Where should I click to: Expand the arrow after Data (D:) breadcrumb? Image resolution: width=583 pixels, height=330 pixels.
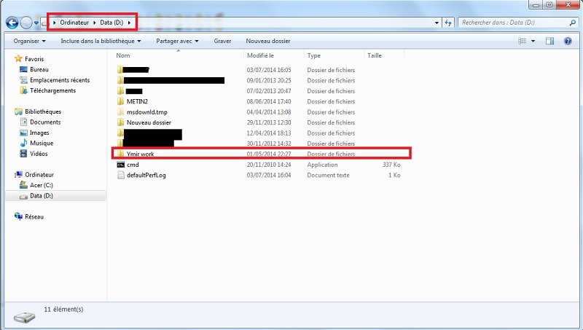[x=129, y=23]
